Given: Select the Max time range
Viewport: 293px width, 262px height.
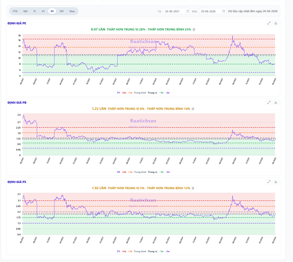Looking at the screenshot, I should point(72,11).
